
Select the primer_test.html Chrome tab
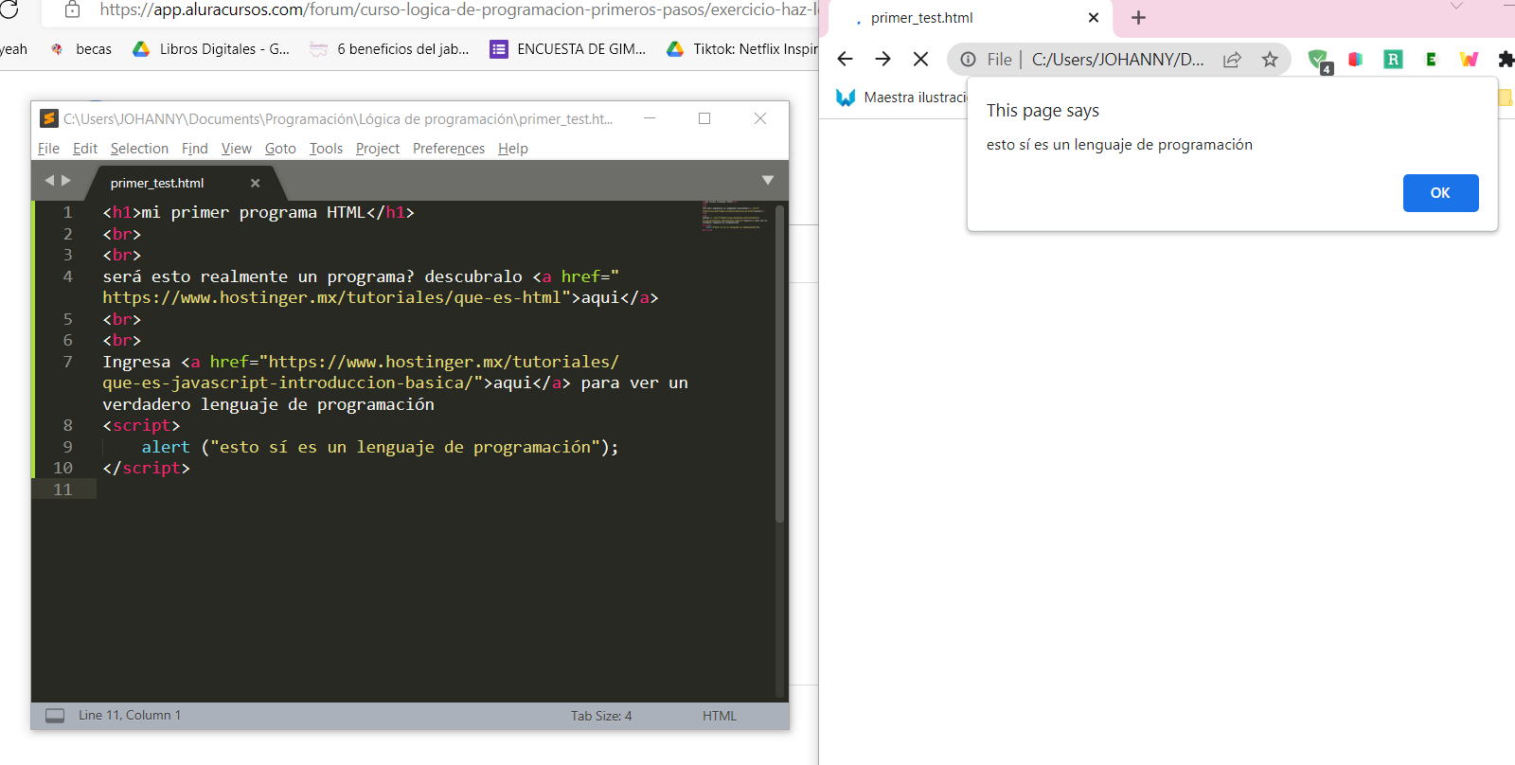pyautogui.click(x=966, y=18)
